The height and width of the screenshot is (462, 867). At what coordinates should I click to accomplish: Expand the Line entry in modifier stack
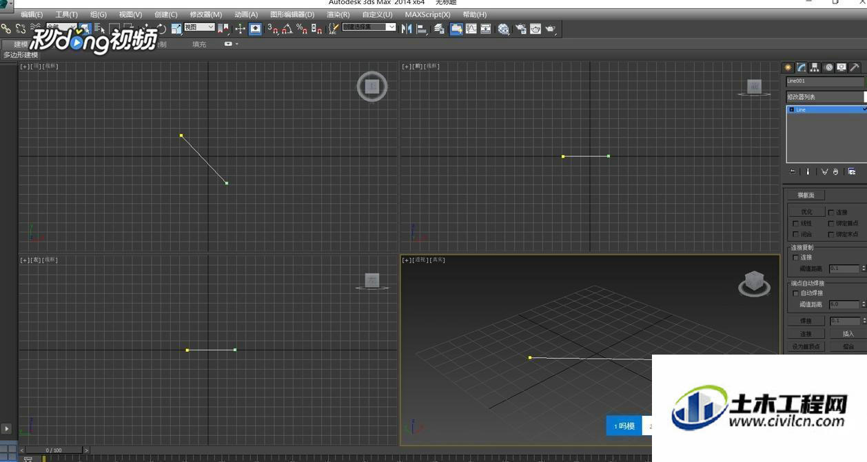click(x=791, y=109)
